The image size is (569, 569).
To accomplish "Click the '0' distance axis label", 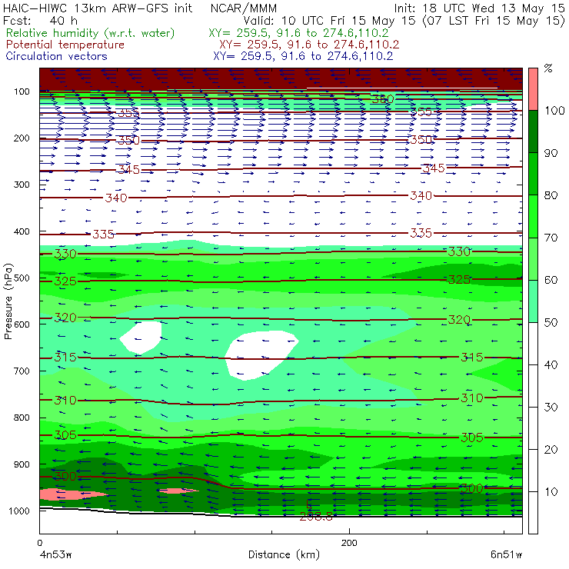I will coord(39,543).
